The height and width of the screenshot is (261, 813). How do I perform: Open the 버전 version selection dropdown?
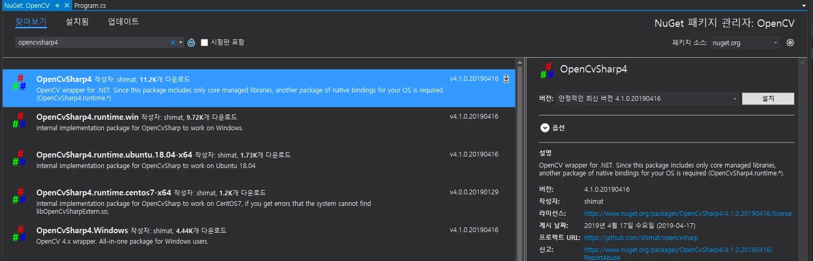(x=647, y=99)
